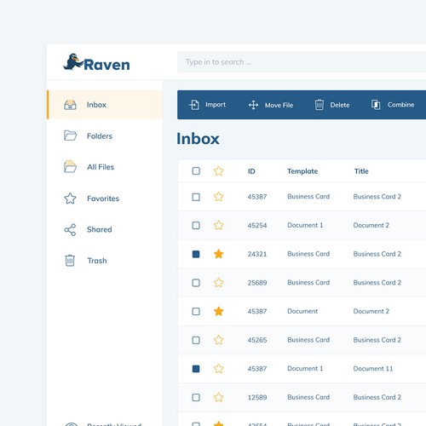This screenshot has height=426, width=426.
Task: Tick the select-all checkbox in table header
Action: [x=196, y=171]
